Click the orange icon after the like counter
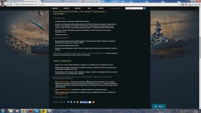 tap(93, 102)
